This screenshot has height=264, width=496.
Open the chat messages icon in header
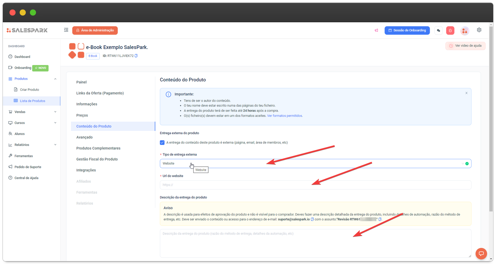pyautogui.click(x=438, y=30)
